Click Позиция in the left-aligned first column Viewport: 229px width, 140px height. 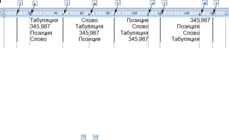[41, 33]
